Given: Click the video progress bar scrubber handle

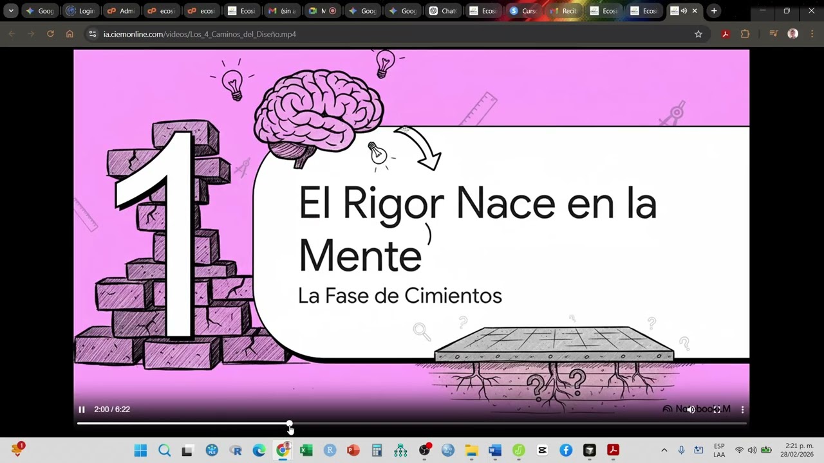Looking at the screenshot, I should (290, 424).
